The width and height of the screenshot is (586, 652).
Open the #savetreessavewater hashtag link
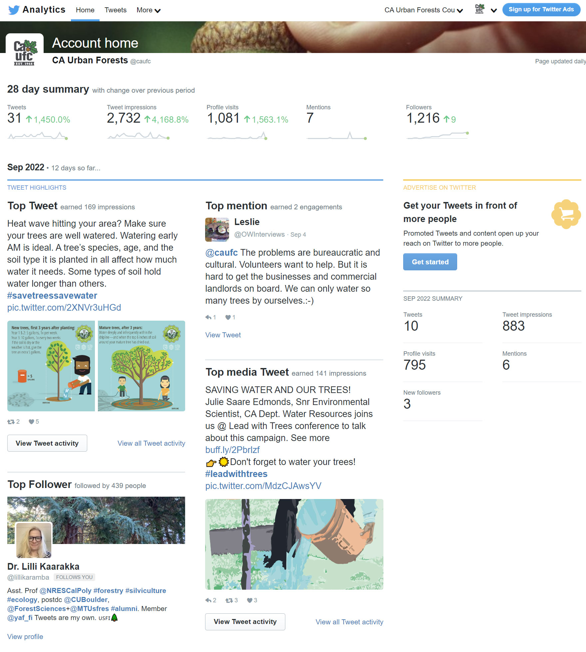coord(52,296)
